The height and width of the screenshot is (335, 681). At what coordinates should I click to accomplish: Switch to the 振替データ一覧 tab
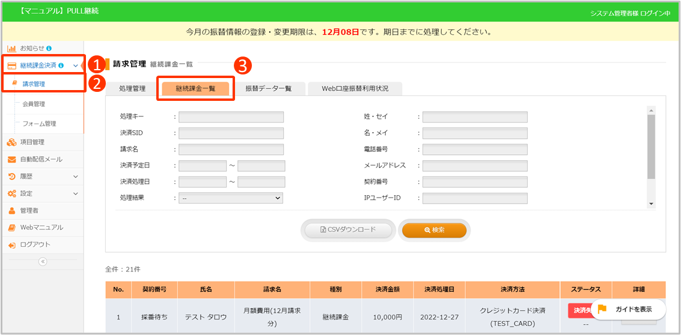tap(268, 88)
